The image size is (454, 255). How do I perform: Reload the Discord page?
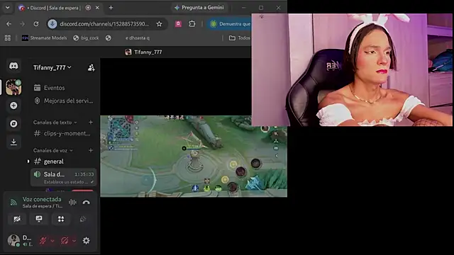pyautogui.click(x=36, y=24)
